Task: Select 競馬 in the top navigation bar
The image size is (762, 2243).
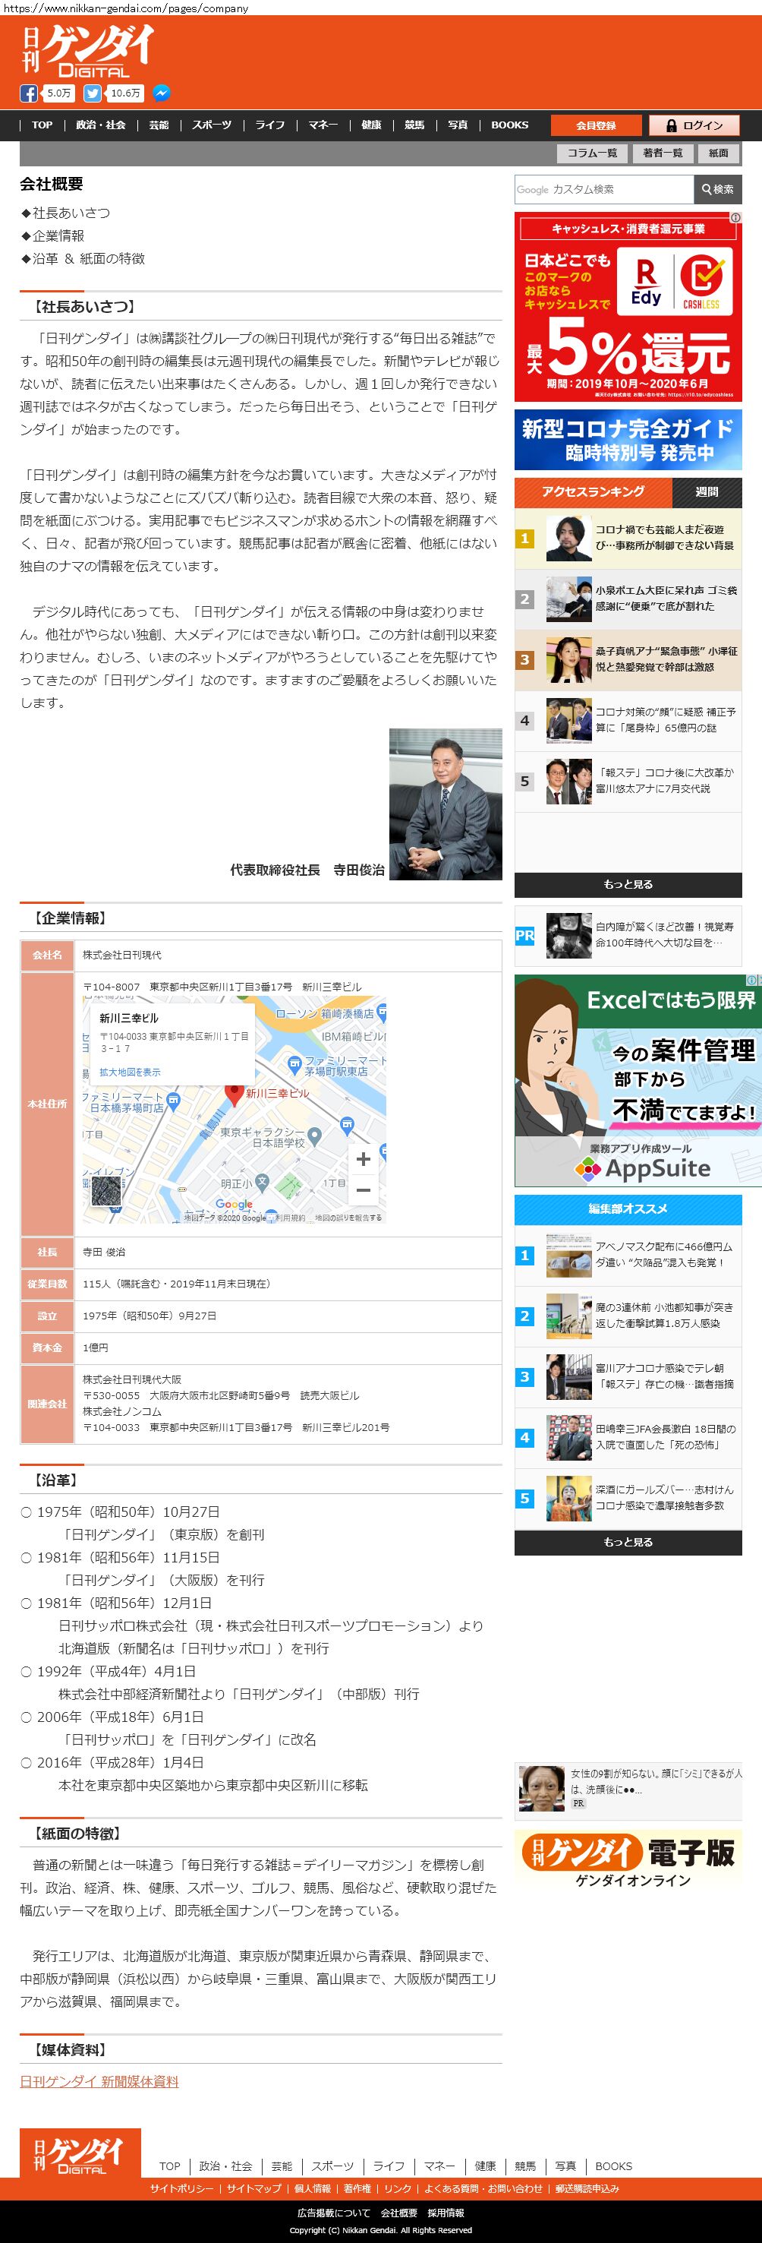Action: tap(414, 125)
